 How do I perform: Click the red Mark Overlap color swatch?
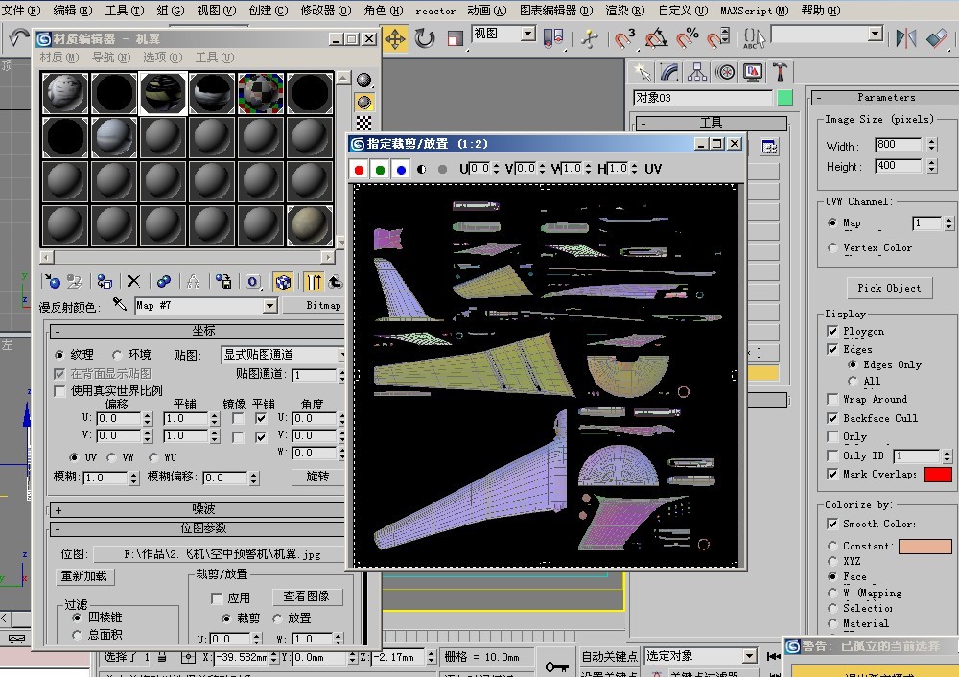[x=938, y=475]
